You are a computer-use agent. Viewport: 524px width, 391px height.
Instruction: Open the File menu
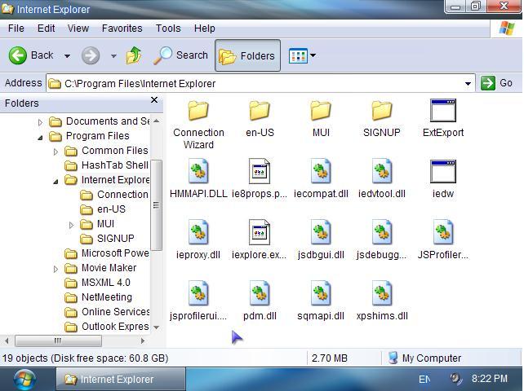coord(16,29)
